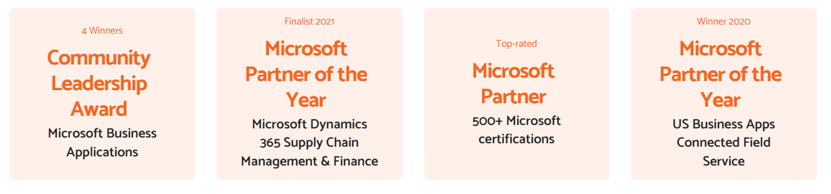Select Finalist 2021 Partner of the Year heading
The image size is (831, 194).
(306, 74)
